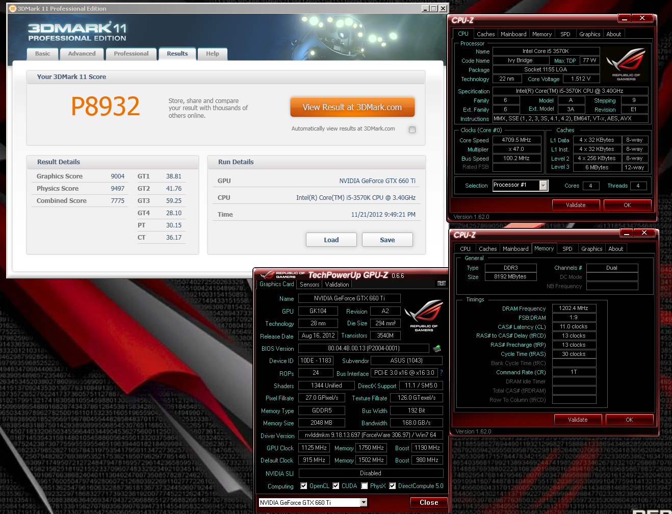Click View Result at 3DMark.com button
The height and width of the screenshot is (514, 672).
352,107
